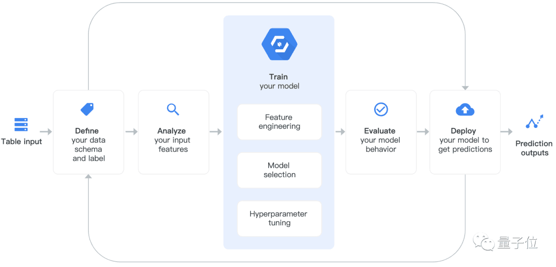Select the checkmark circle Evaluate icon
Image resolution: width=556 pixels, height=267 pixels.
(x=381, y=109)
